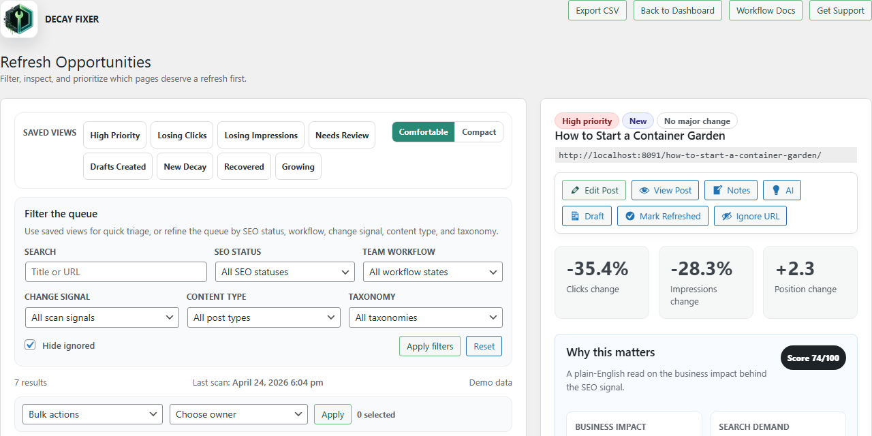Select the Growing saved view
The width and height of the screenshot is (872, 436).
pos(298,167)
